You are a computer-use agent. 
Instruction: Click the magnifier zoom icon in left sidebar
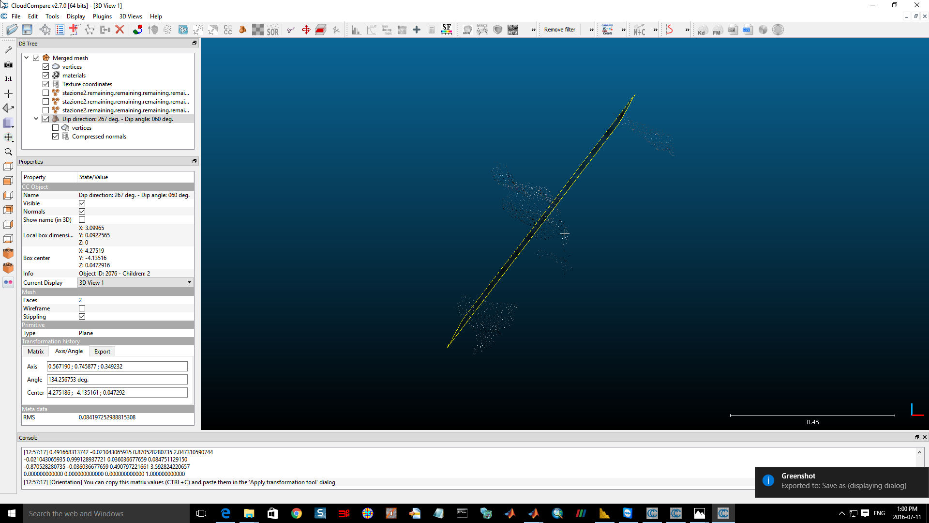click(8, 152)
